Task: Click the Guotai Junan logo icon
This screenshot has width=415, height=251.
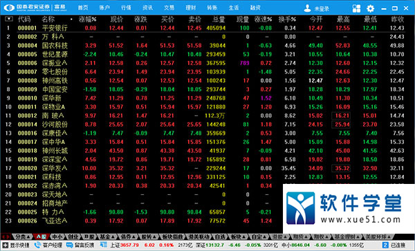Action: coord(10,8)
